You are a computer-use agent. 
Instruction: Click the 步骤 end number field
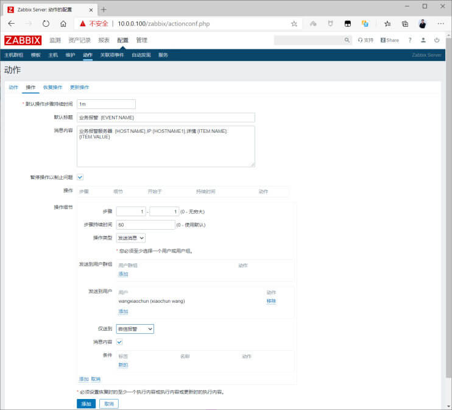tap(164, 211)
